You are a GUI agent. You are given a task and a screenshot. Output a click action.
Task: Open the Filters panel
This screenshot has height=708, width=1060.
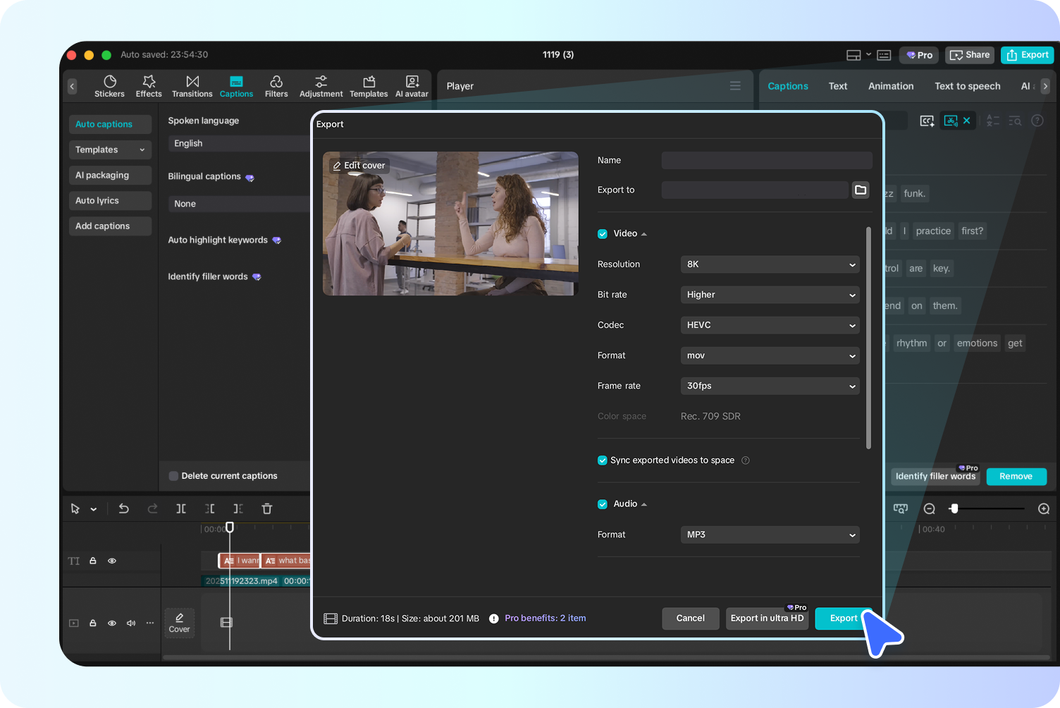[x=276, y=85]
